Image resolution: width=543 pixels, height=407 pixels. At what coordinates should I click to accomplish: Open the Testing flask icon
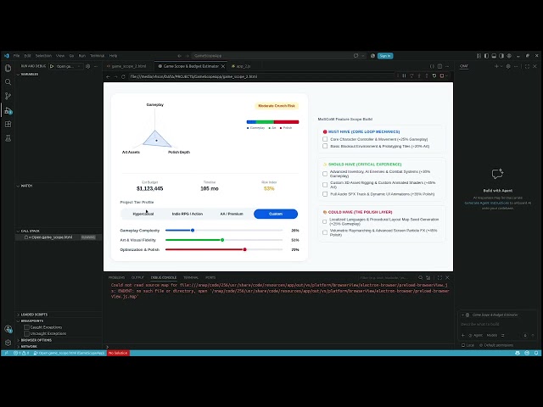click(x=8, y=138)
